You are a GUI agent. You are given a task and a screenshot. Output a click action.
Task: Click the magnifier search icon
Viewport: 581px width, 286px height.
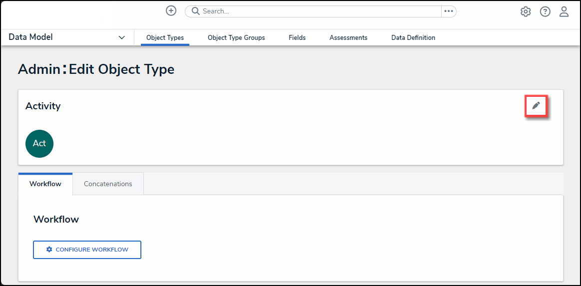(196, 11)
